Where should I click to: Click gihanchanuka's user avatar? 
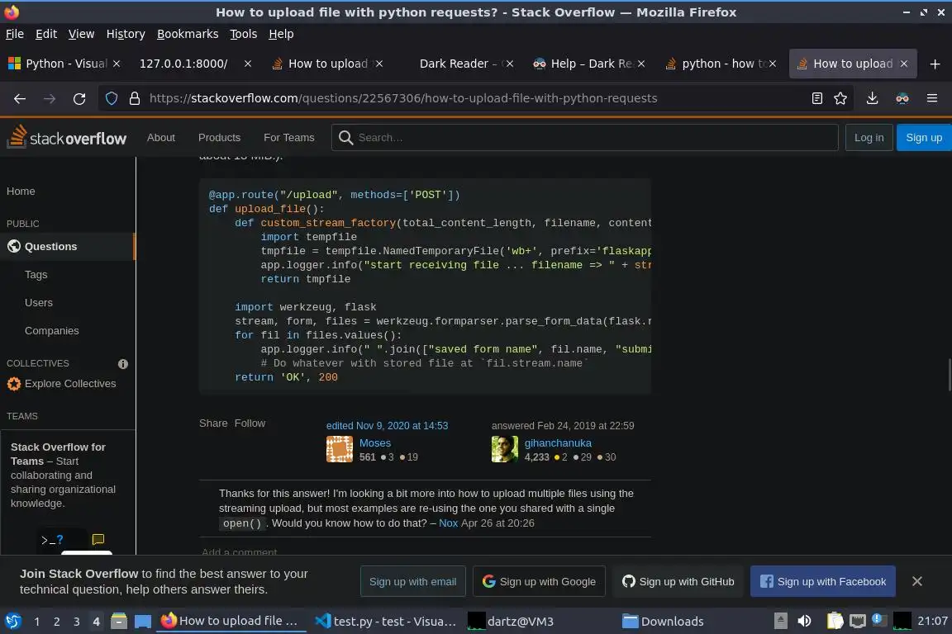pyautogui.click(x=505, y=449)
